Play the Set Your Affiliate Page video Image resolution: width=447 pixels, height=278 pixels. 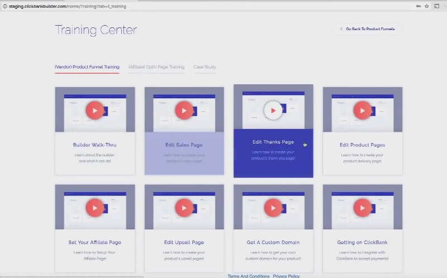(x=94, y=208)
